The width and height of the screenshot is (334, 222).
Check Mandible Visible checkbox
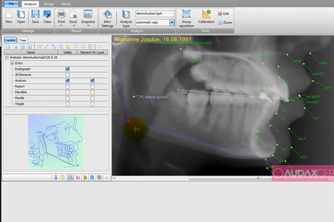click(x=67, y=92)
